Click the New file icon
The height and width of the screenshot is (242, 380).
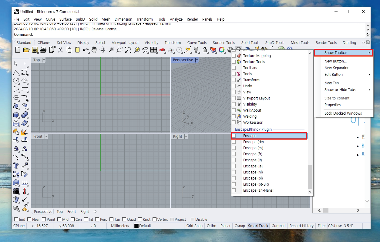[18, 50]
